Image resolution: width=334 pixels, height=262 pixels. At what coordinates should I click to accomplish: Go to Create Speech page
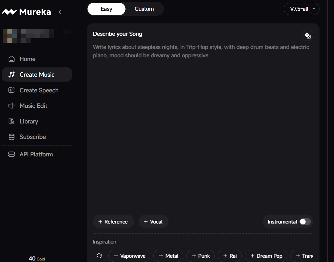tap(37, 90)
